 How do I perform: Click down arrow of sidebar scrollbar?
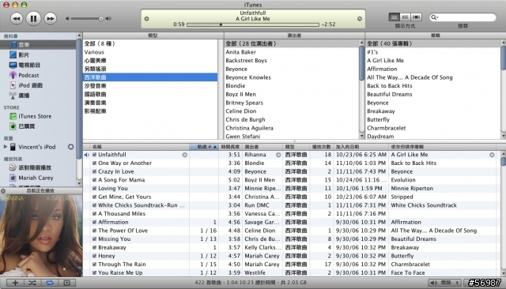(x=79, y=183)
